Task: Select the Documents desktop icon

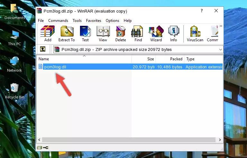Action: pos(14,12)
